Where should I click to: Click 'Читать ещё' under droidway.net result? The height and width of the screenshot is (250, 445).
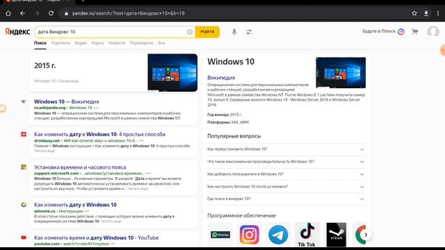[x=44, y=151]
